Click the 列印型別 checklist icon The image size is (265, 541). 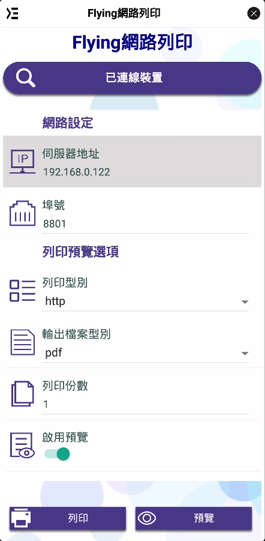coord(22,291)
